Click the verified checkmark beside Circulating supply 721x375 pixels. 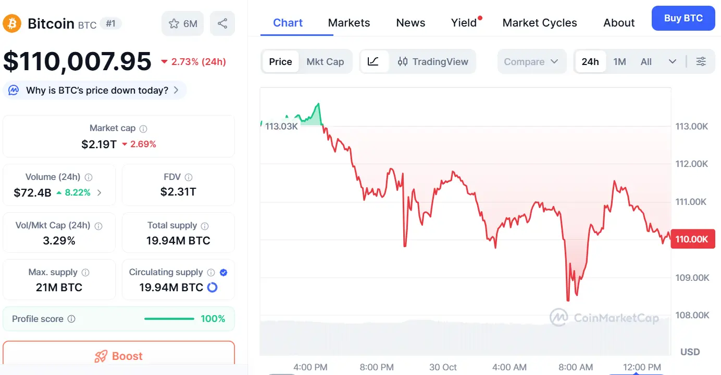coord(223,272)
